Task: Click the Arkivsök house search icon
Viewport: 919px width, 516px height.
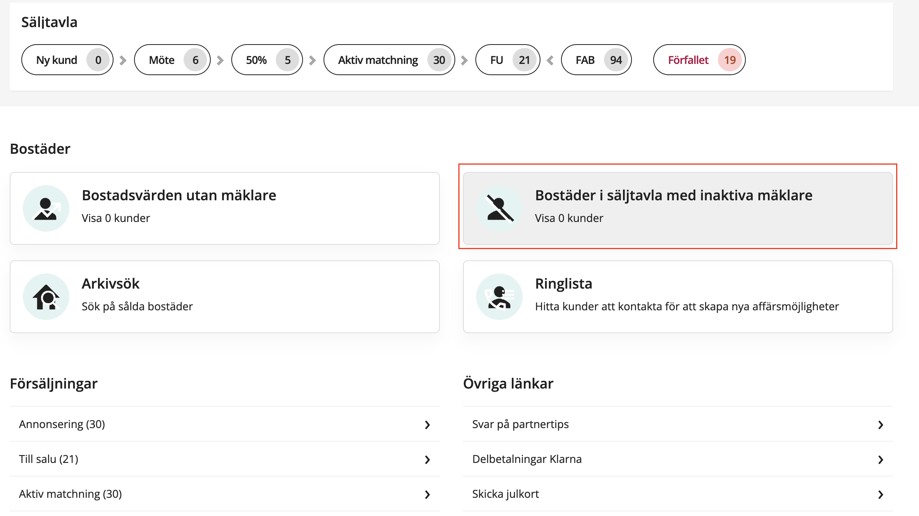Action: tap(46, 297)
